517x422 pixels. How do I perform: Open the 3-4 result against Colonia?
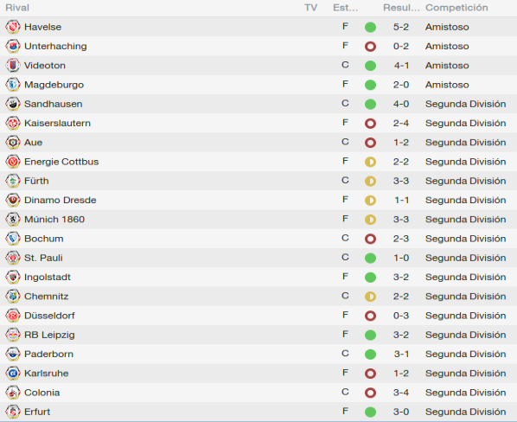tap(401, 393)
